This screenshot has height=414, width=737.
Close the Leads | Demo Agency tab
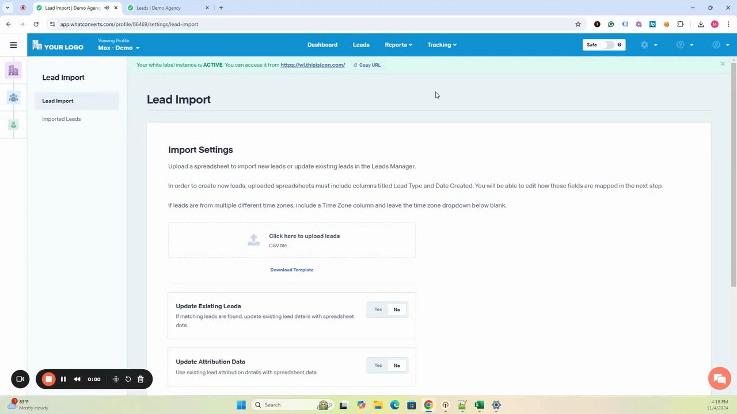tap(208, 8)
